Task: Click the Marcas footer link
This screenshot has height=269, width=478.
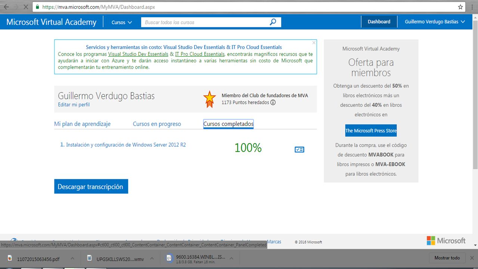Action: click(274, 242)
